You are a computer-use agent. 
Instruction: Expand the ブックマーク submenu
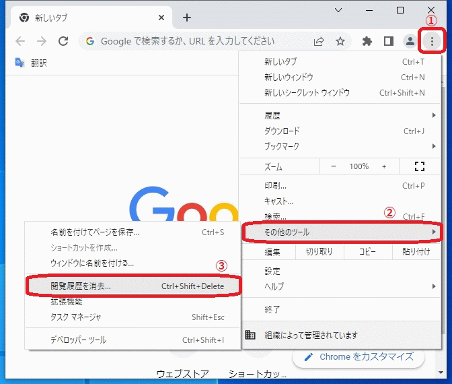click(340, 146)
